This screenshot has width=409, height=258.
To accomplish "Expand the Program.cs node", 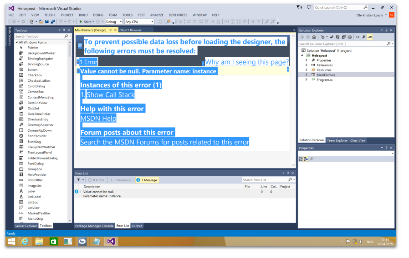I will click(307, 79).
